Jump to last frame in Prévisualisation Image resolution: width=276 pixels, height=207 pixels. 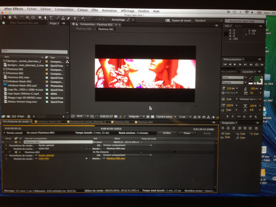(x=245, y=65)
